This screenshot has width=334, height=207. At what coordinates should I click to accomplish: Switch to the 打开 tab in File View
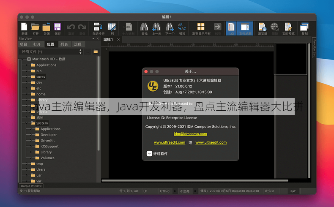pyautogui.click(x=37, y=44)
